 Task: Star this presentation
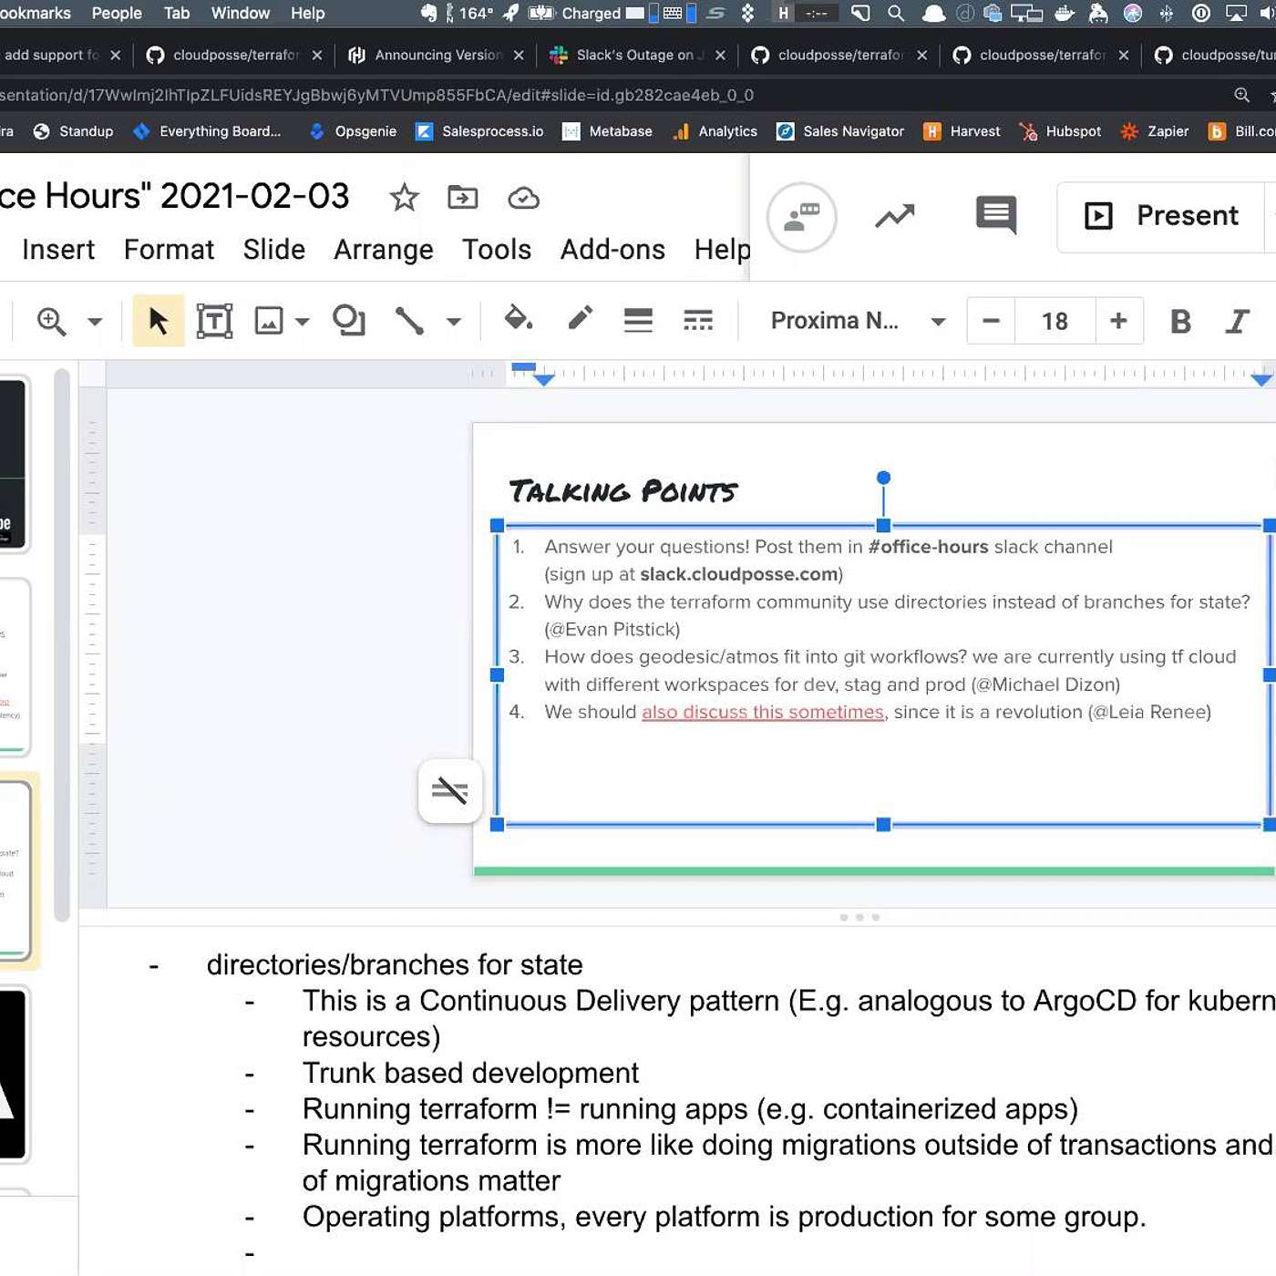coord(404,197)
